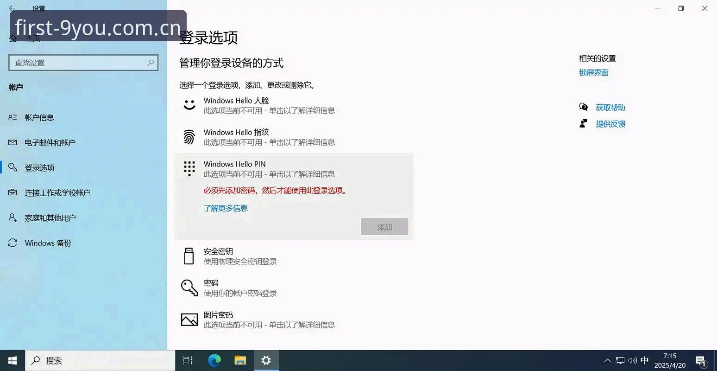
Task: Open the Windows 备份 page
Action: [83, 243]
